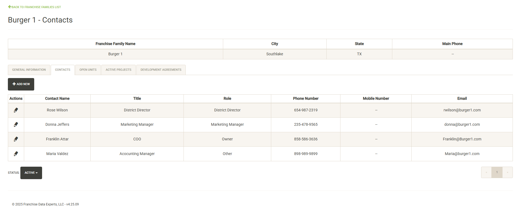The width and height of the screenshot is (521, 216).
Task: Click the Email column header
Action: [x=462, y=99]
